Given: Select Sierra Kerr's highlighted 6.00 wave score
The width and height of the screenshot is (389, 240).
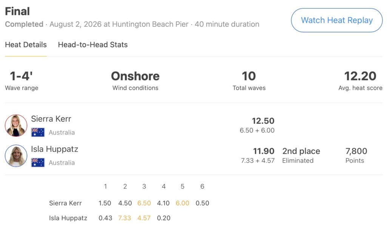Looking at the screenshot, I should (182, 203).
